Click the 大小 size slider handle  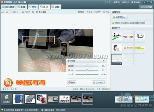86,74
